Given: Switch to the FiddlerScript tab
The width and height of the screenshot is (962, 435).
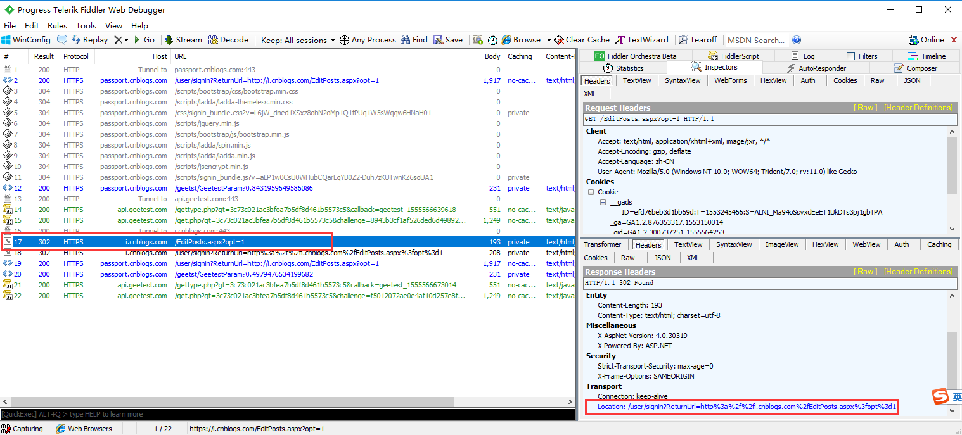Looking at the screenshot, I should 733,56.
